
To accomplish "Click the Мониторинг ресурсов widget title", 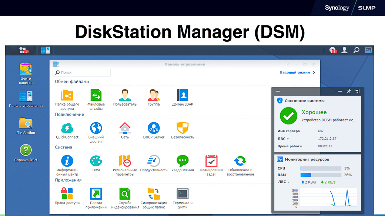I will click(307, 159).
